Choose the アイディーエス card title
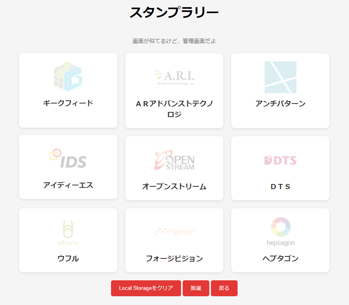 (68, 185)
